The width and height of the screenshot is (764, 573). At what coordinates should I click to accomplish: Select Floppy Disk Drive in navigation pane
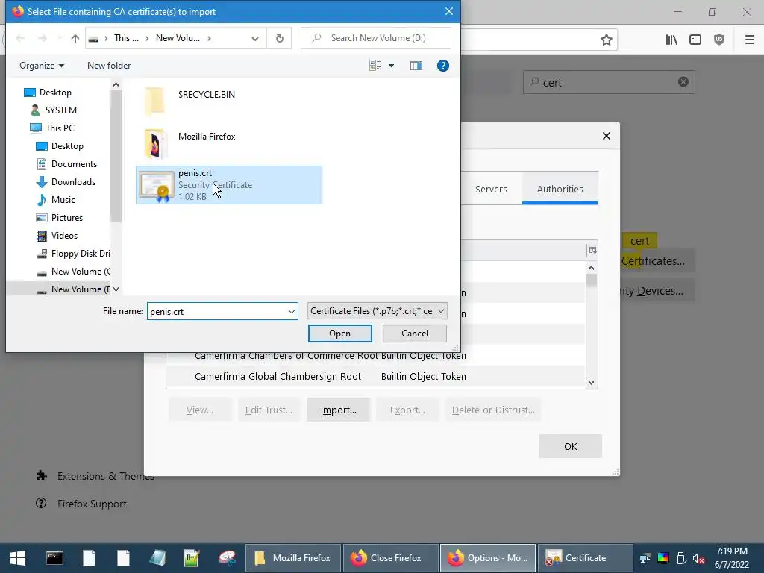(73, 254)
